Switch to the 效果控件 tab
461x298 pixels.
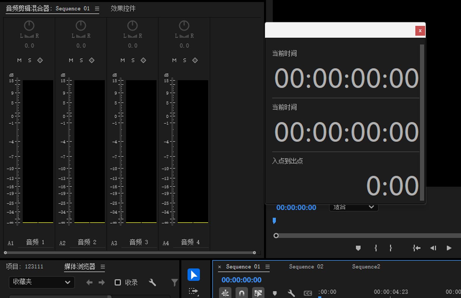(123, 9)
